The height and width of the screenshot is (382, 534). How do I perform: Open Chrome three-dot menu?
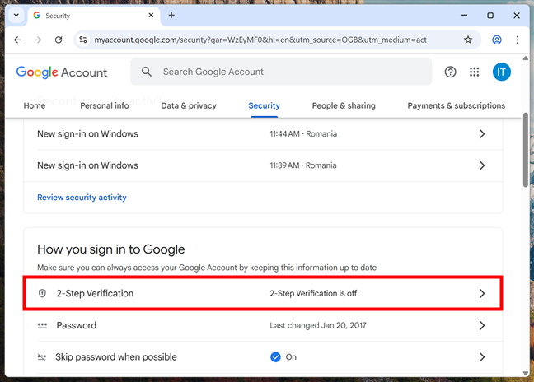click(517, 40)
